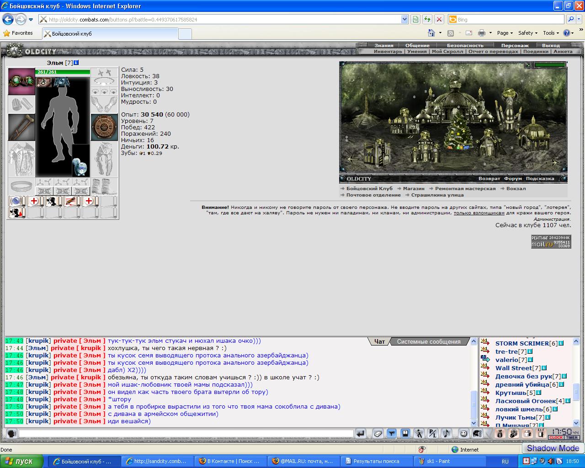
Task: Use the pencil scroll in quick slots
Action: pyautogui.click(x=71, y=202)
